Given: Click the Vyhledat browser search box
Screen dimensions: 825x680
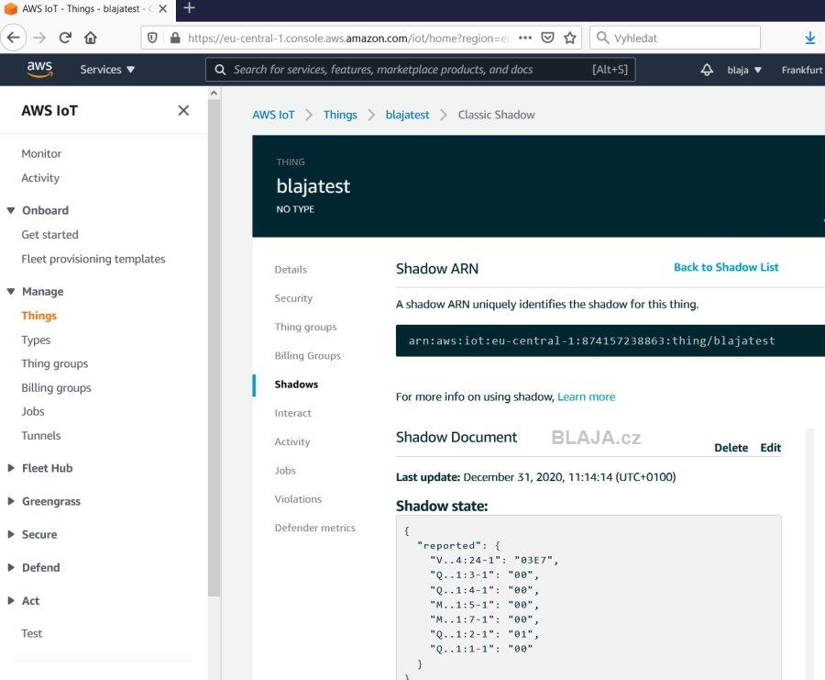Looking at the screenshot, I should coord(675,38).
